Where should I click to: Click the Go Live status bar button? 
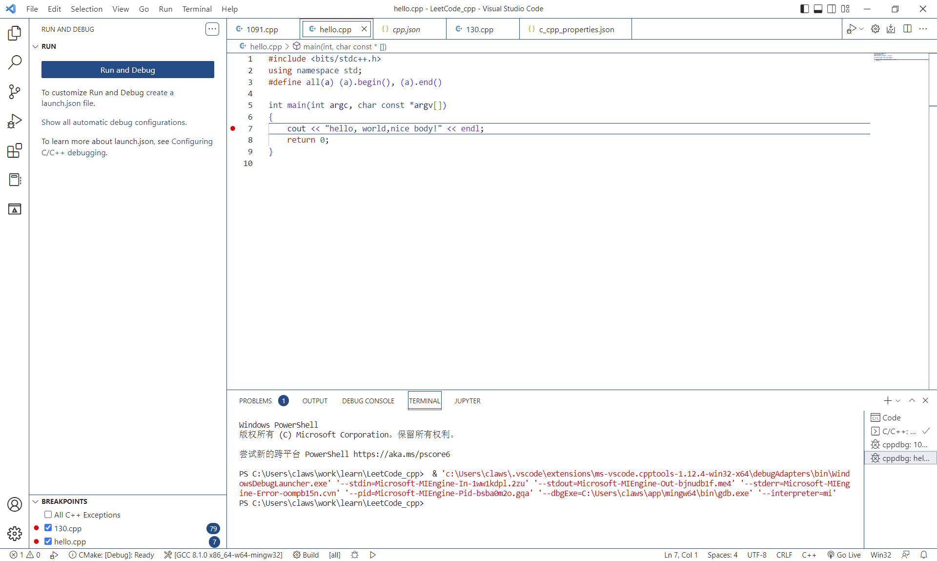[844, 555]
